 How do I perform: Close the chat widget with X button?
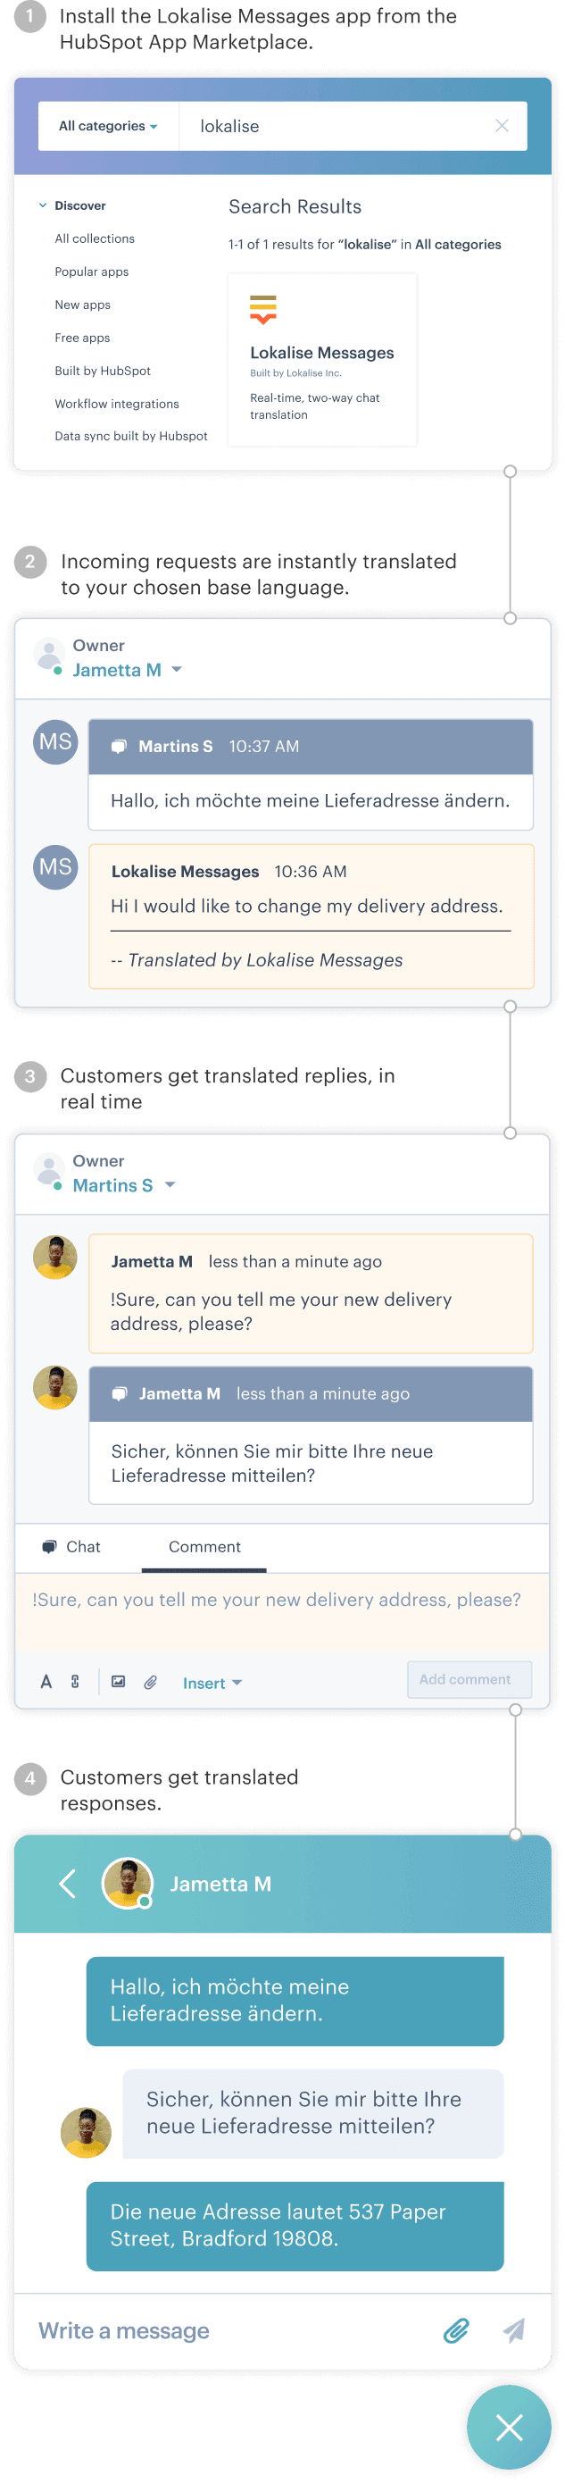509,2426
